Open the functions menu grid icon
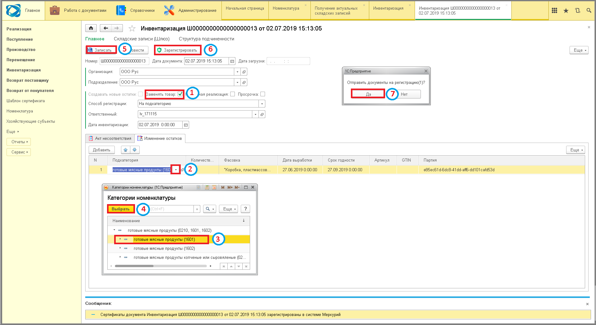Viewport: 596px width, 325px height. (x=554, y=11)
